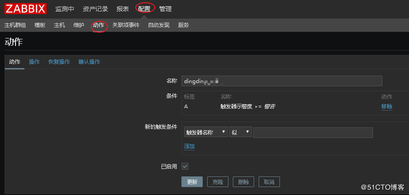
Task: Go to 主机 submenu
Action: pos(59,25)
